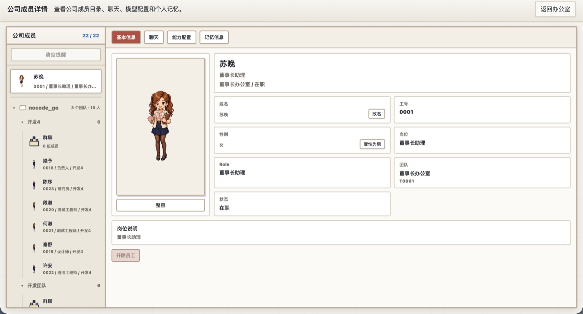583x314 pixels.
Task: Click the 返回办公室 button
Action: click(x=555, y=9)
